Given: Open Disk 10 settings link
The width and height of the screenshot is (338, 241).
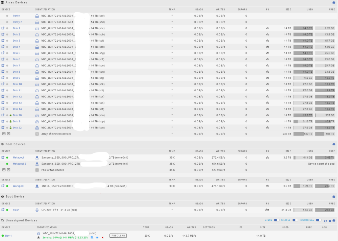Looking at the screenshot, I should pos(17,84).
